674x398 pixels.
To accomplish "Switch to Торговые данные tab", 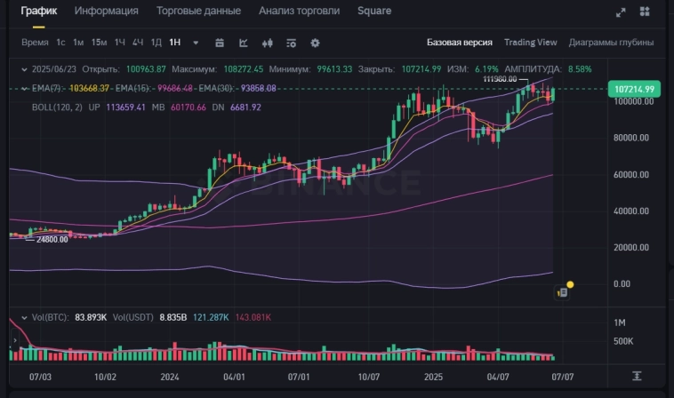I will pyautogui.click(x=198, y=12).
